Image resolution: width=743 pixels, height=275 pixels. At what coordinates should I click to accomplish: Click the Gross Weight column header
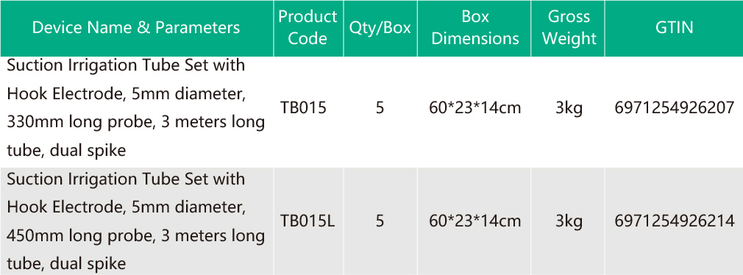569,28
